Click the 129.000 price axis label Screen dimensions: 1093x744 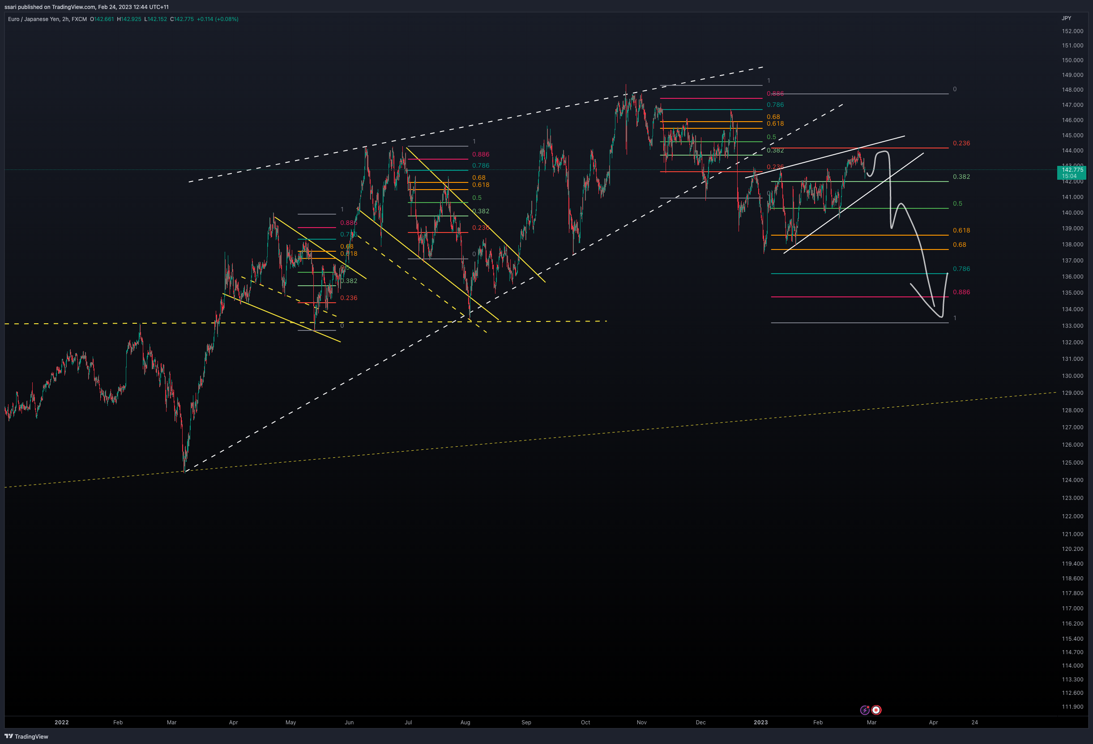coord(1072,393)
